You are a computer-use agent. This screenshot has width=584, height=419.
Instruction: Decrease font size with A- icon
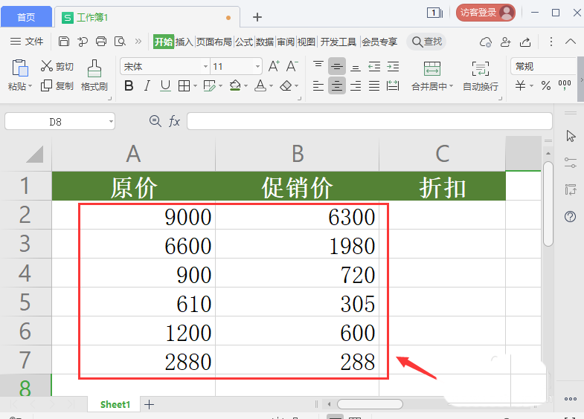tap(292, 66)
